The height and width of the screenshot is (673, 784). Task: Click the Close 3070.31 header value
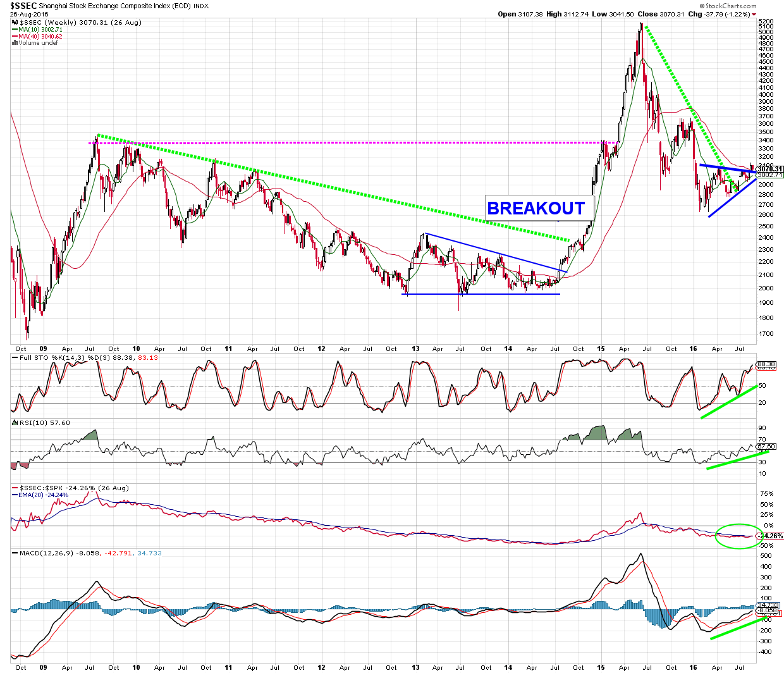pyautogui.click(x=661, y=14)
